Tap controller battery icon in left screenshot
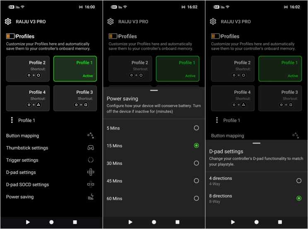Viewport: 308px width, 229px height. click(x=11, y=36)
